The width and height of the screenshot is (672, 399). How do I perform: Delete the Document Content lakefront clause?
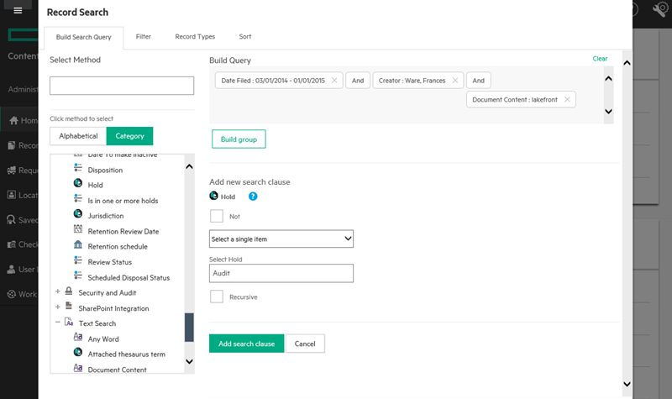(567, 100)
